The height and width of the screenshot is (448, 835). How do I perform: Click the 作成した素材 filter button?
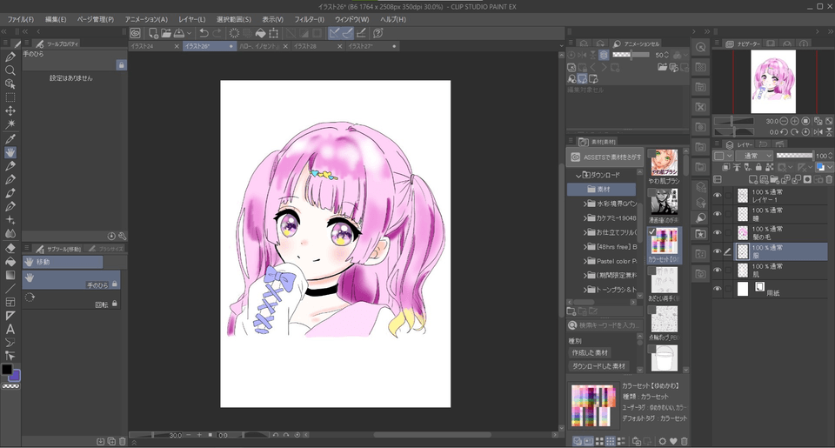590,352
